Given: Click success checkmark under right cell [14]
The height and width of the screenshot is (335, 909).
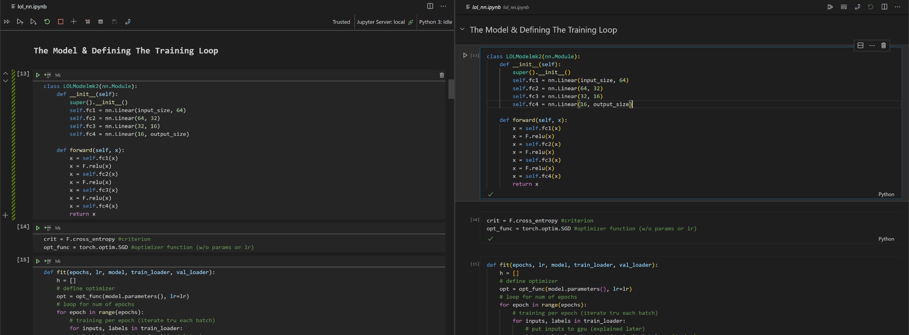Looking at the screenshot, I should [490, 239].
